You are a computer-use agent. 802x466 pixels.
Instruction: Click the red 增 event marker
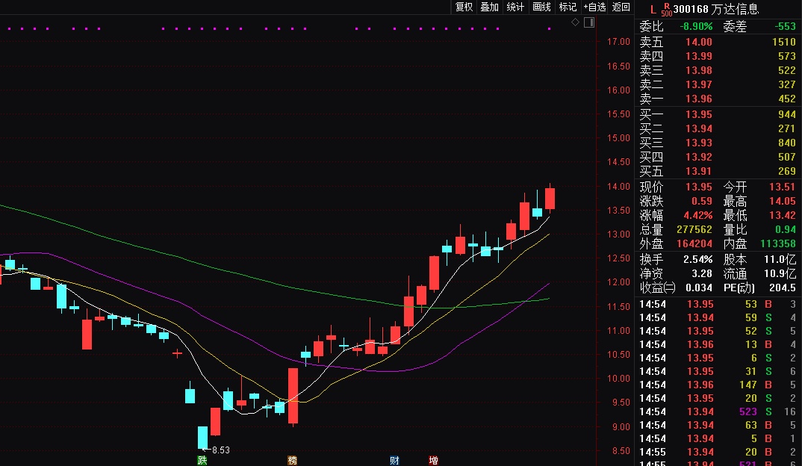coord(434,460)
